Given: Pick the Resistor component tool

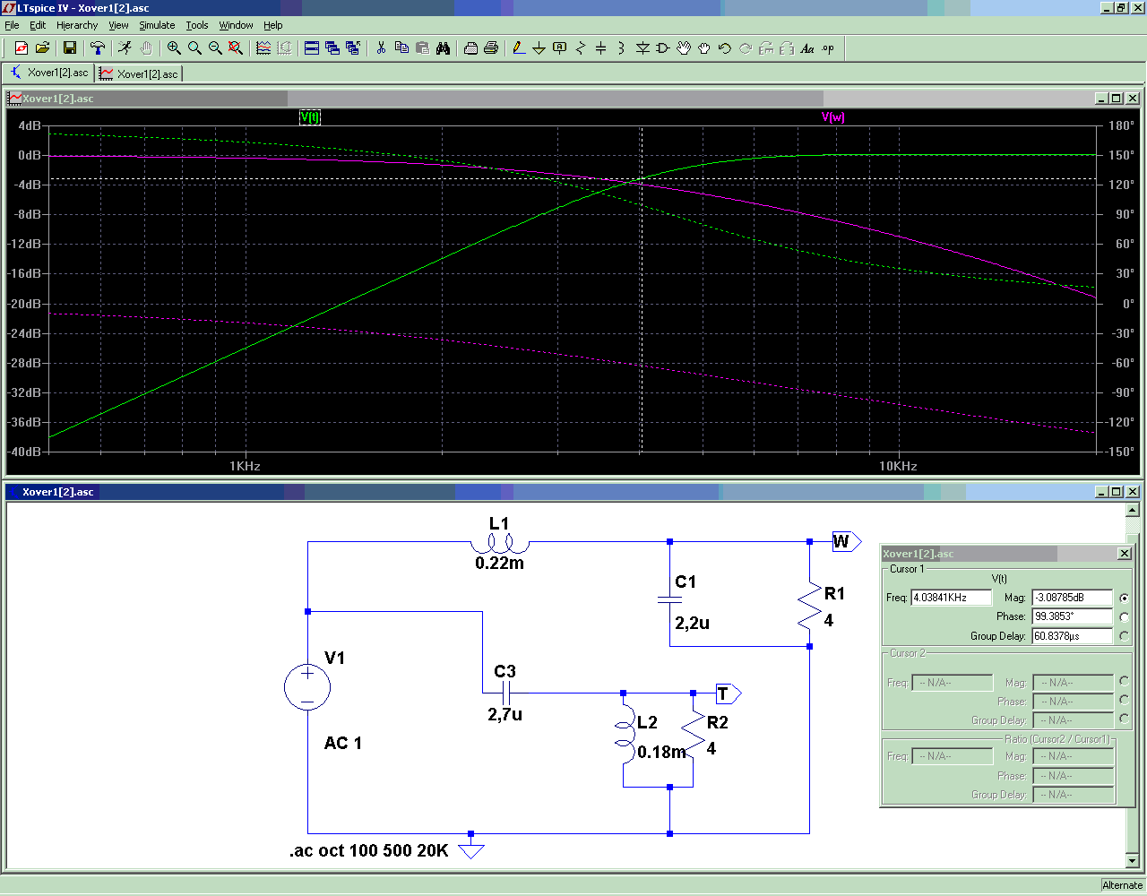Looking at the screenshot, I should [580, 48].
